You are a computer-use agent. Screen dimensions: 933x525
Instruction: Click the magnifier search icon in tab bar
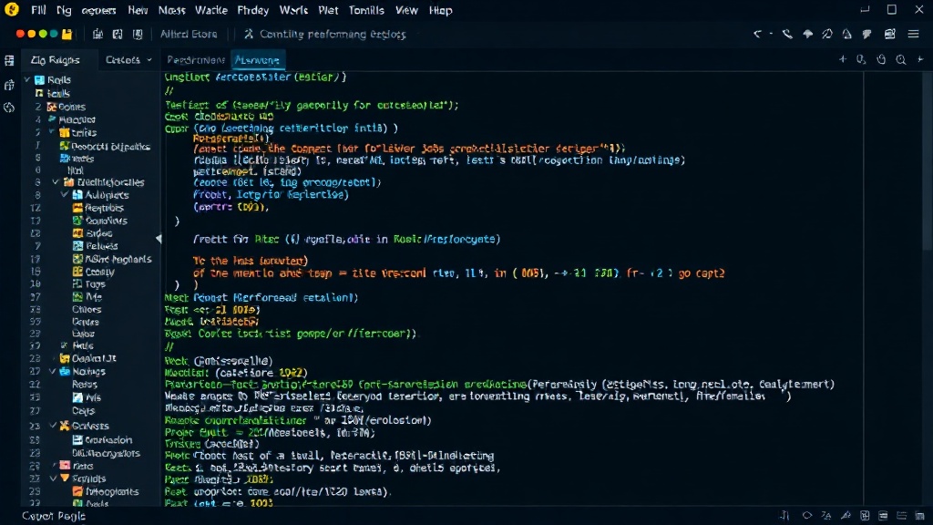pyautogui.click(x=901, y=59)
